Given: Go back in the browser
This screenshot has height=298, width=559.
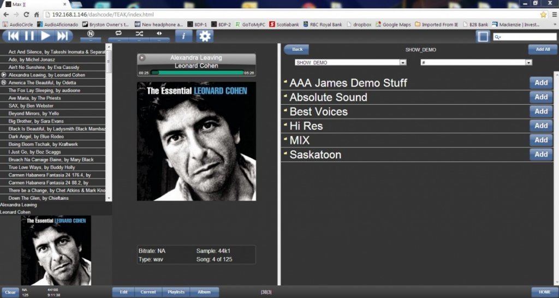Looking at the screenshot, I should 6,15.
